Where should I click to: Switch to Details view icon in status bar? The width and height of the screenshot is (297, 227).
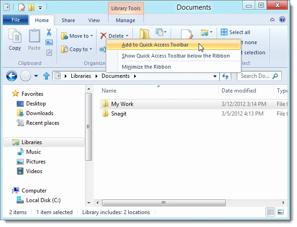tap(270, 212)
